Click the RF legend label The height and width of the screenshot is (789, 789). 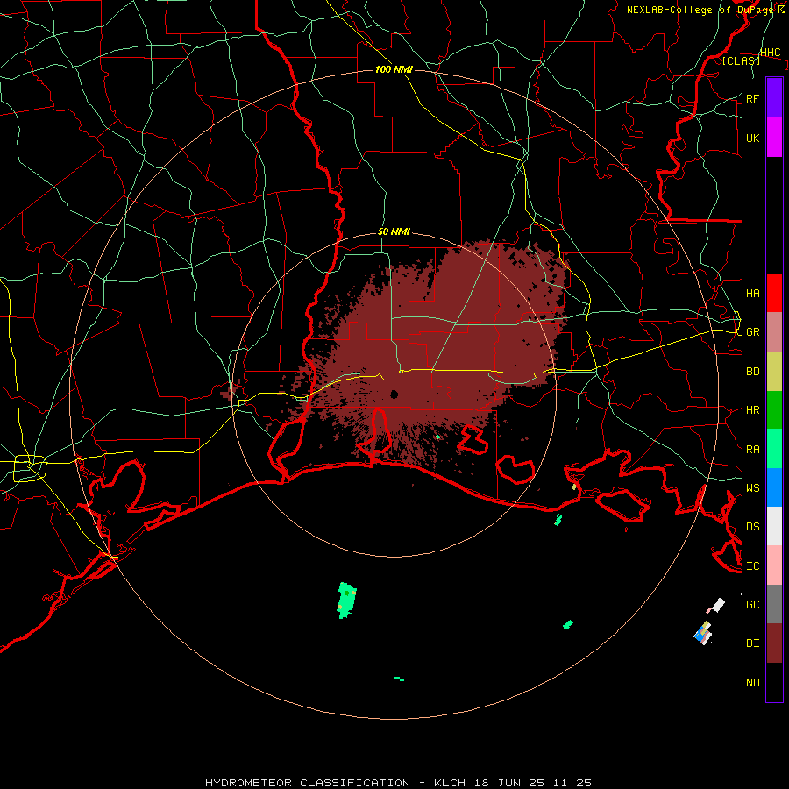(x=752, y=98)
